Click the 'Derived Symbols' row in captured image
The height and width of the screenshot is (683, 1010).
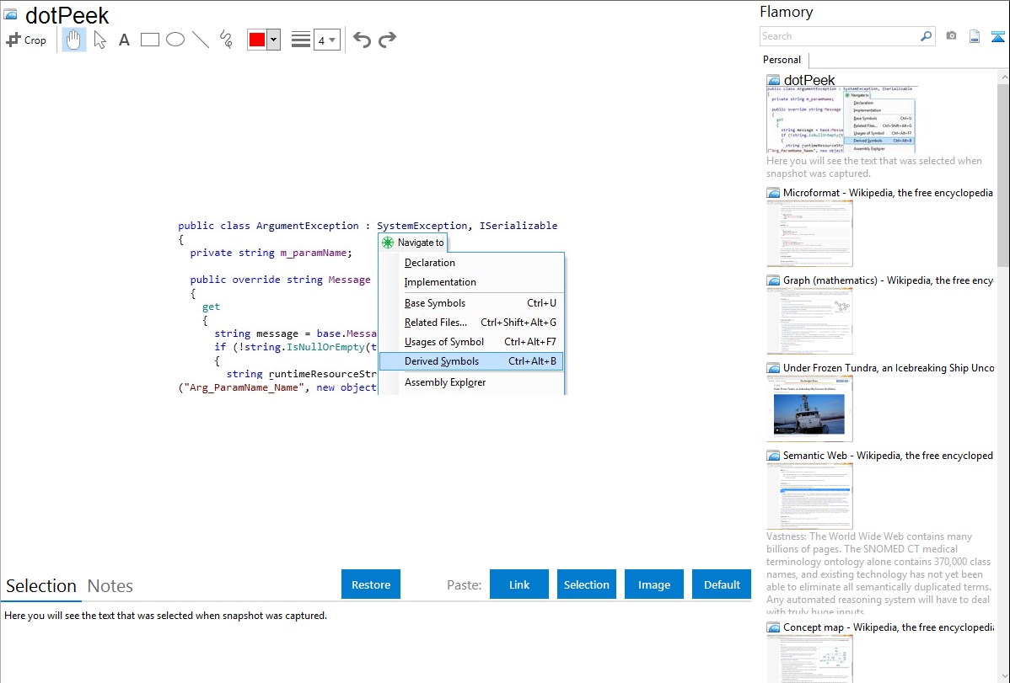pyautogui.click(x=471, y=361)
